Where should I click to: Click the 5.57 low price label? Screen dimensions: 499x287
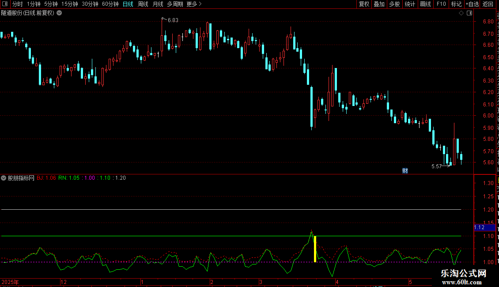[437, 166]
